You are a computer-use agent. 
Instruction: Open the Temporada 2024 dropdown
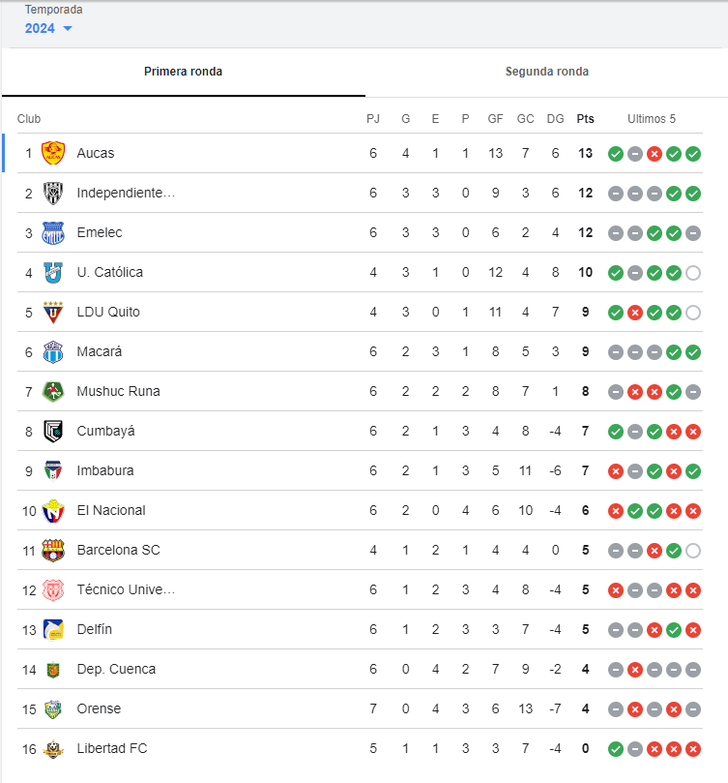(x=48, y=28)
